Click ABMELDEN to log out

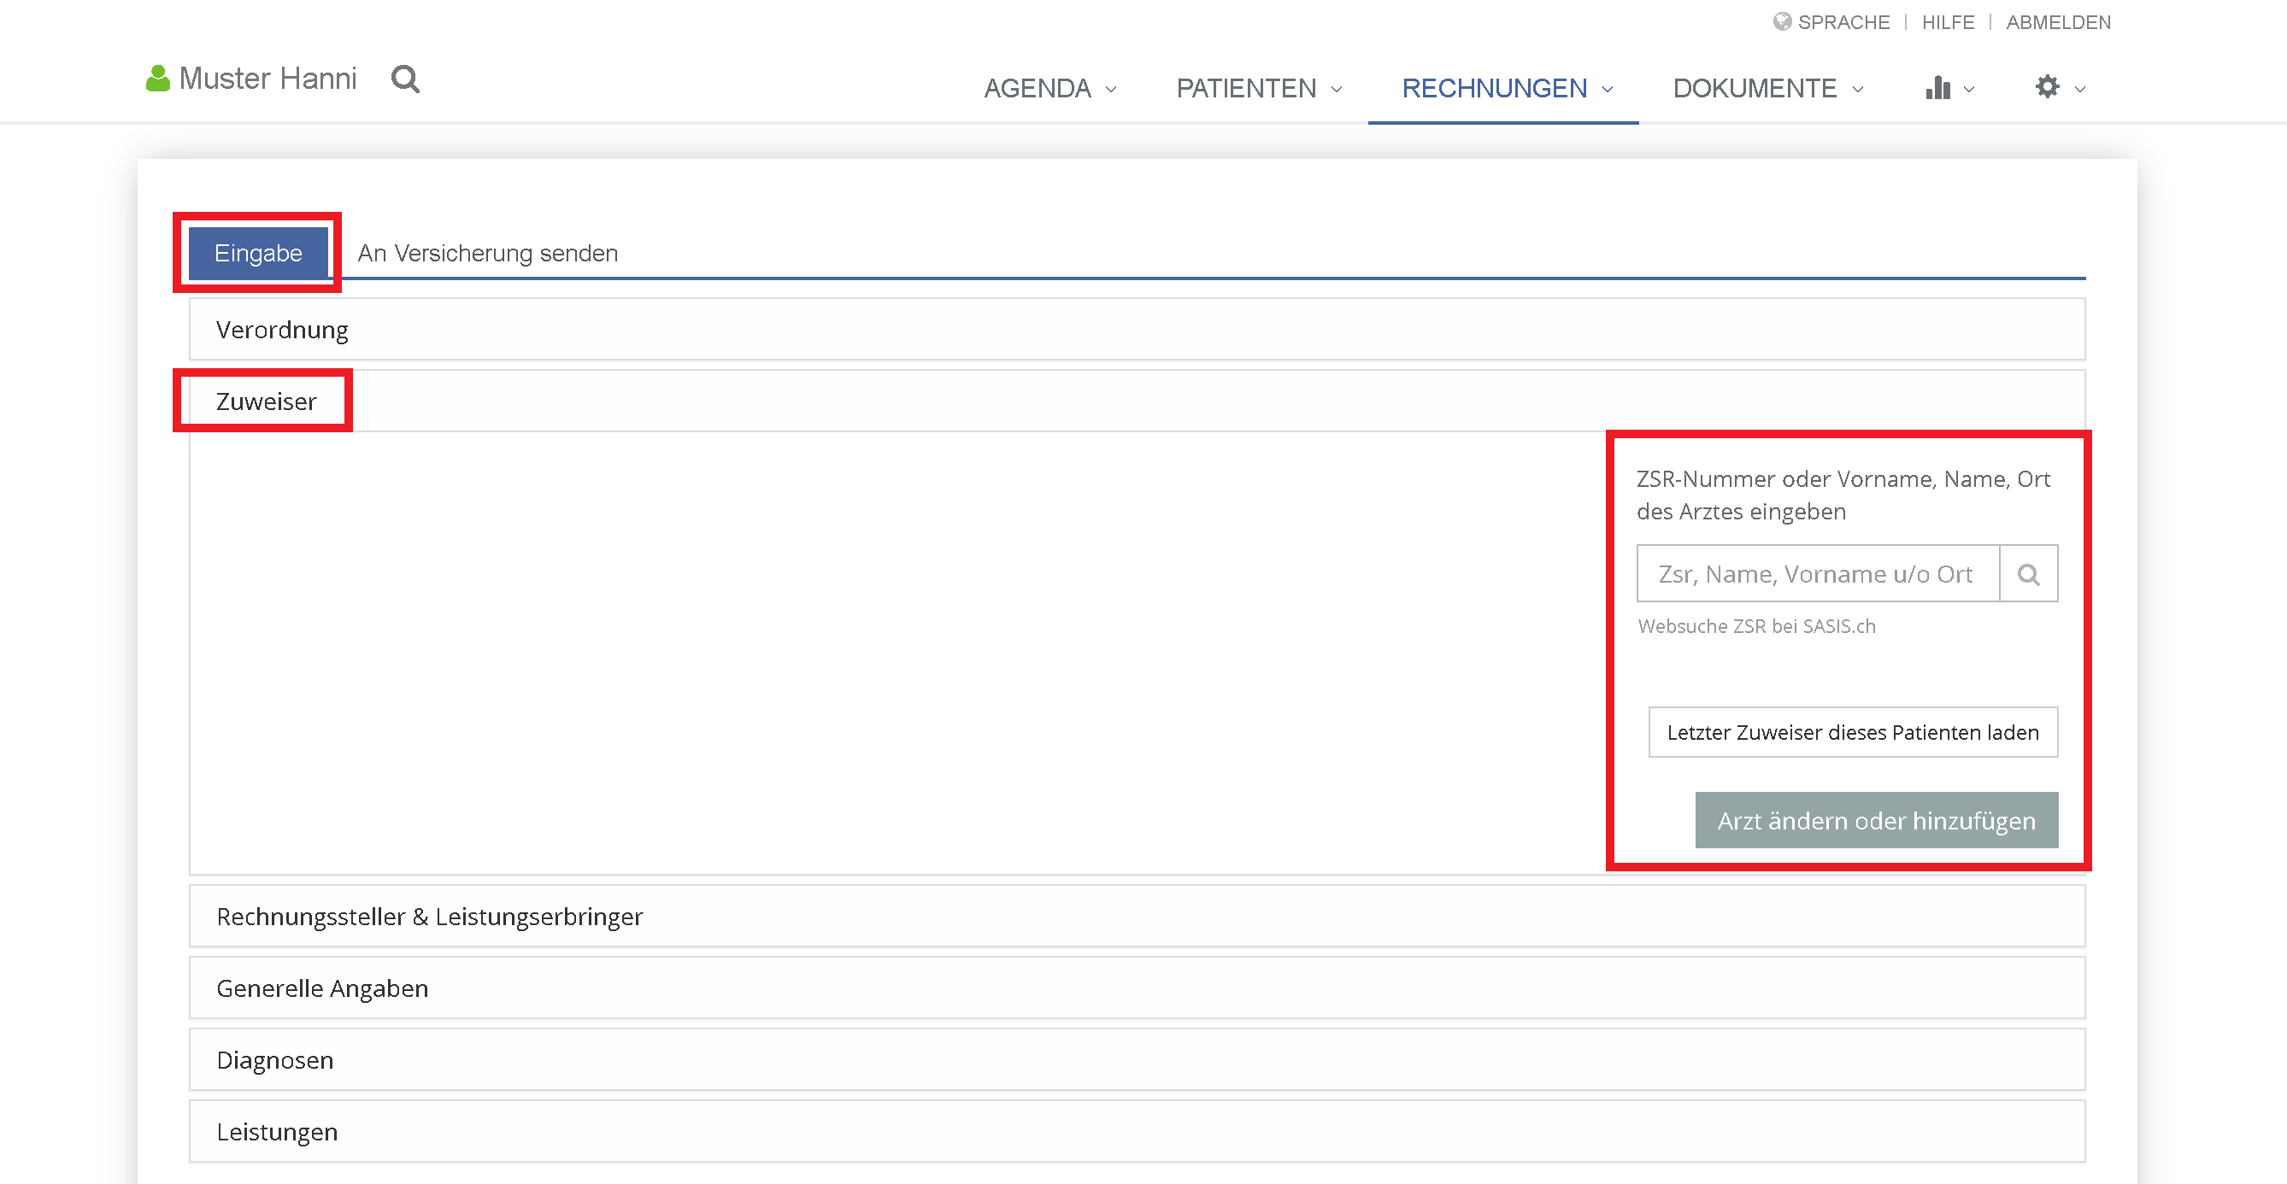[2058, 22]
